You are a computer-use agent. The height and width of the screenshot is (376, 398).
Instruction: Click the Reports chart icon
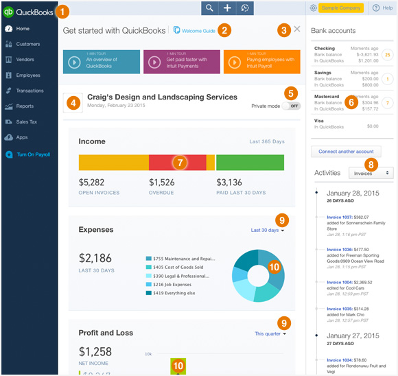(9, 106)
